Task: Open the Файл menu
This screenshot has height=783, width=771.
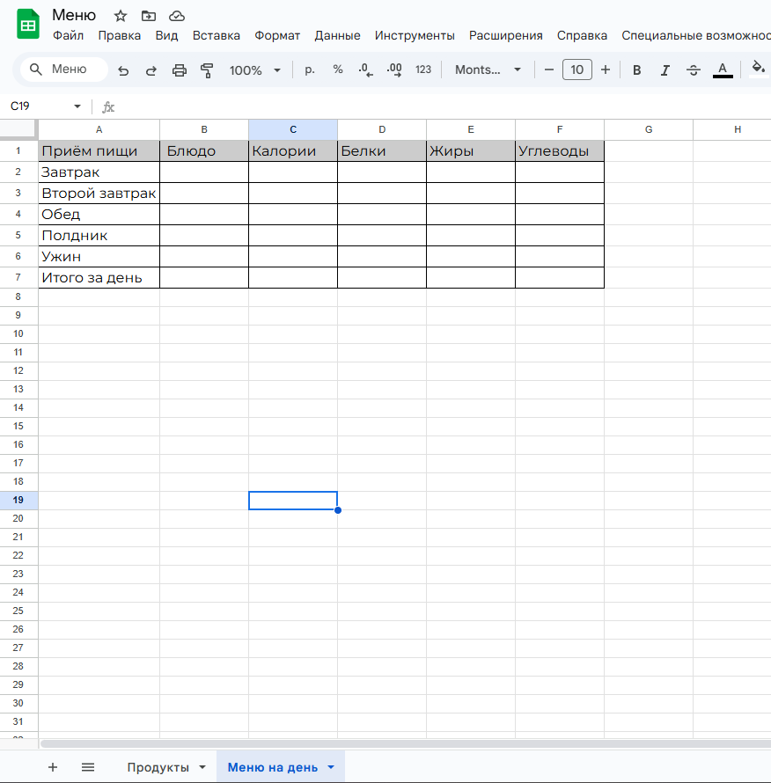Action: 68,35
